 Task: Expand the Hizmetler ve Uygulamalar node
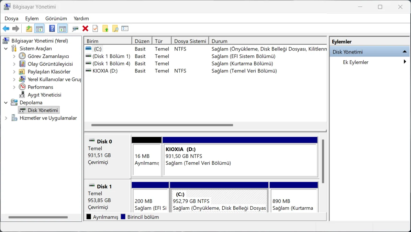(x=6, y=118)
